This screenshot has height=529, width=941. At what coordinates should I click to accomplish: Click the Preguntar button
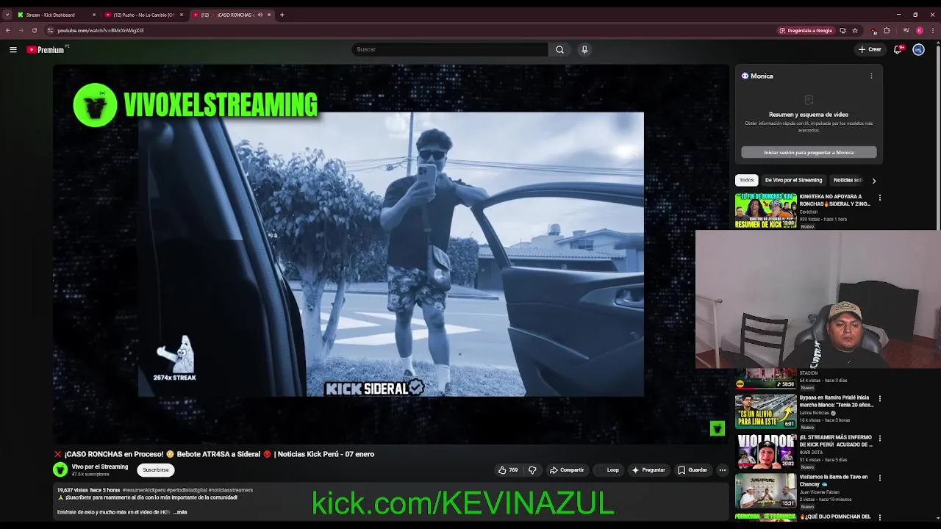click(648, 470)
